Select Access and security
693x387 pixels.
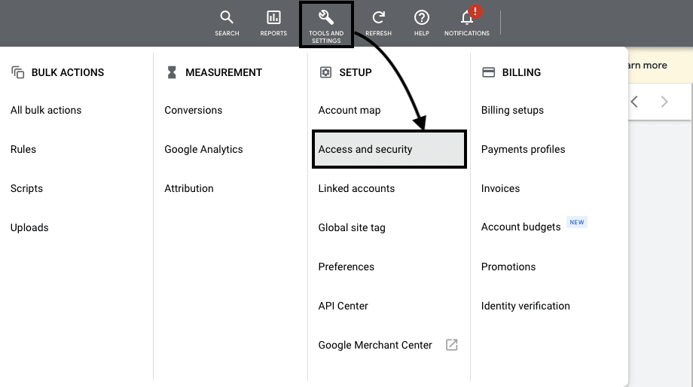389,149
